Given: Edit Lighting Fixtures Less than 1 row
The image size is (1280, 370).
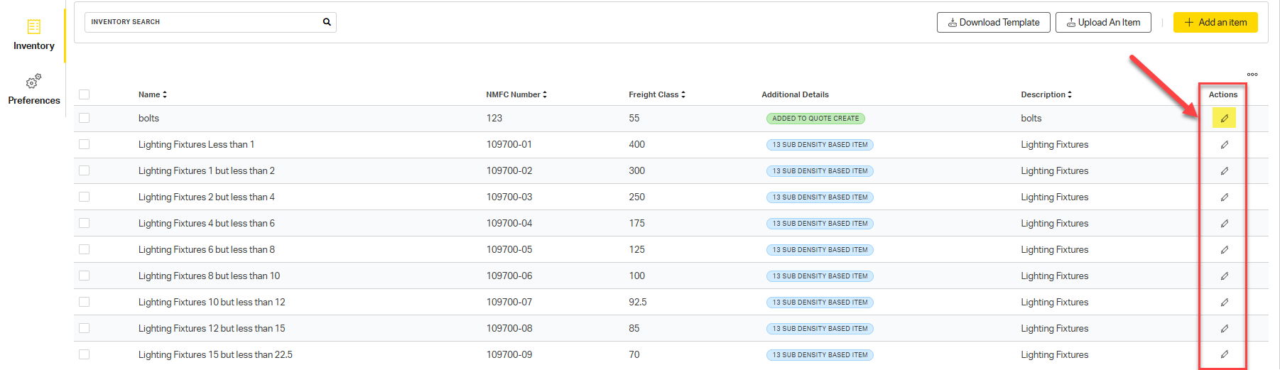Looking at the screenshot, I should 1224,145.
